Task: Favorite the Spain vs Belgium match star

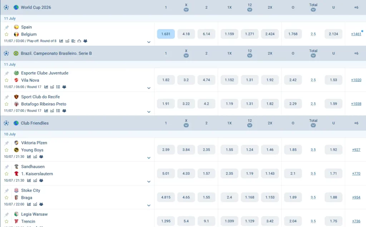Action: [x=6, y=34]
